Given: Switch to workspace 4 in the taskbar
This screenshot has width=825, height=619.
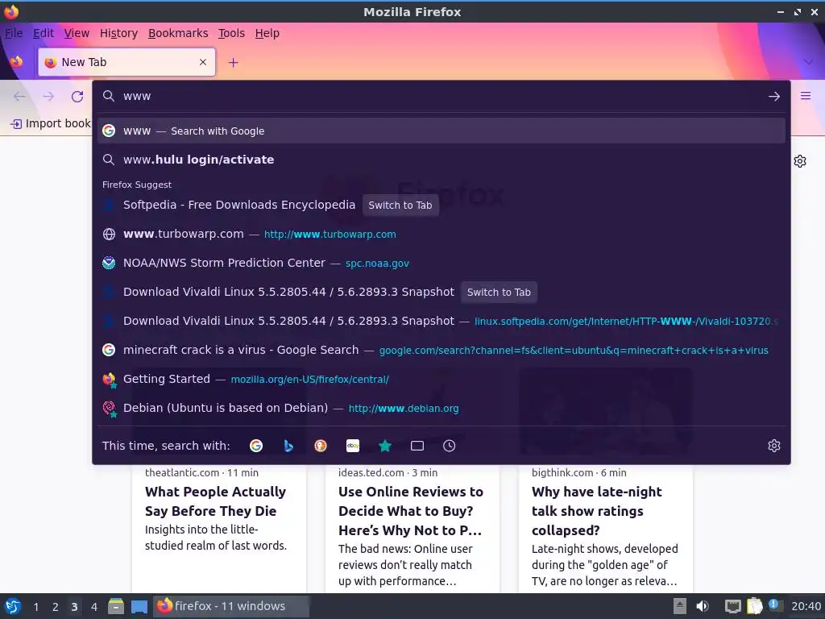Looking at the screenshot, I should 94,607.
